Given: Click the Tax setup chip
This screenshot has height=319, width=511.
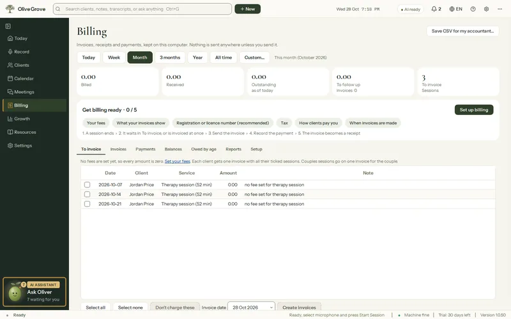Looking at the screenshot, I should click(284, 123).
